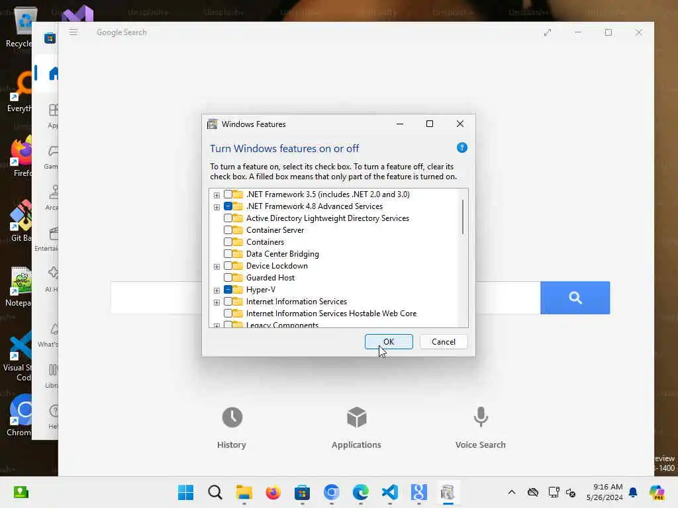The image size is (678, 508).
Task: Expand the Hyper-V node
Action: pyautogui.click(x=217, y=290)
